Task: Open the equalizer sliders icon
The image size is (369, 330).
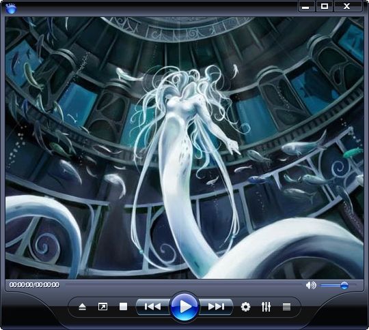Action: click(266, 307)
